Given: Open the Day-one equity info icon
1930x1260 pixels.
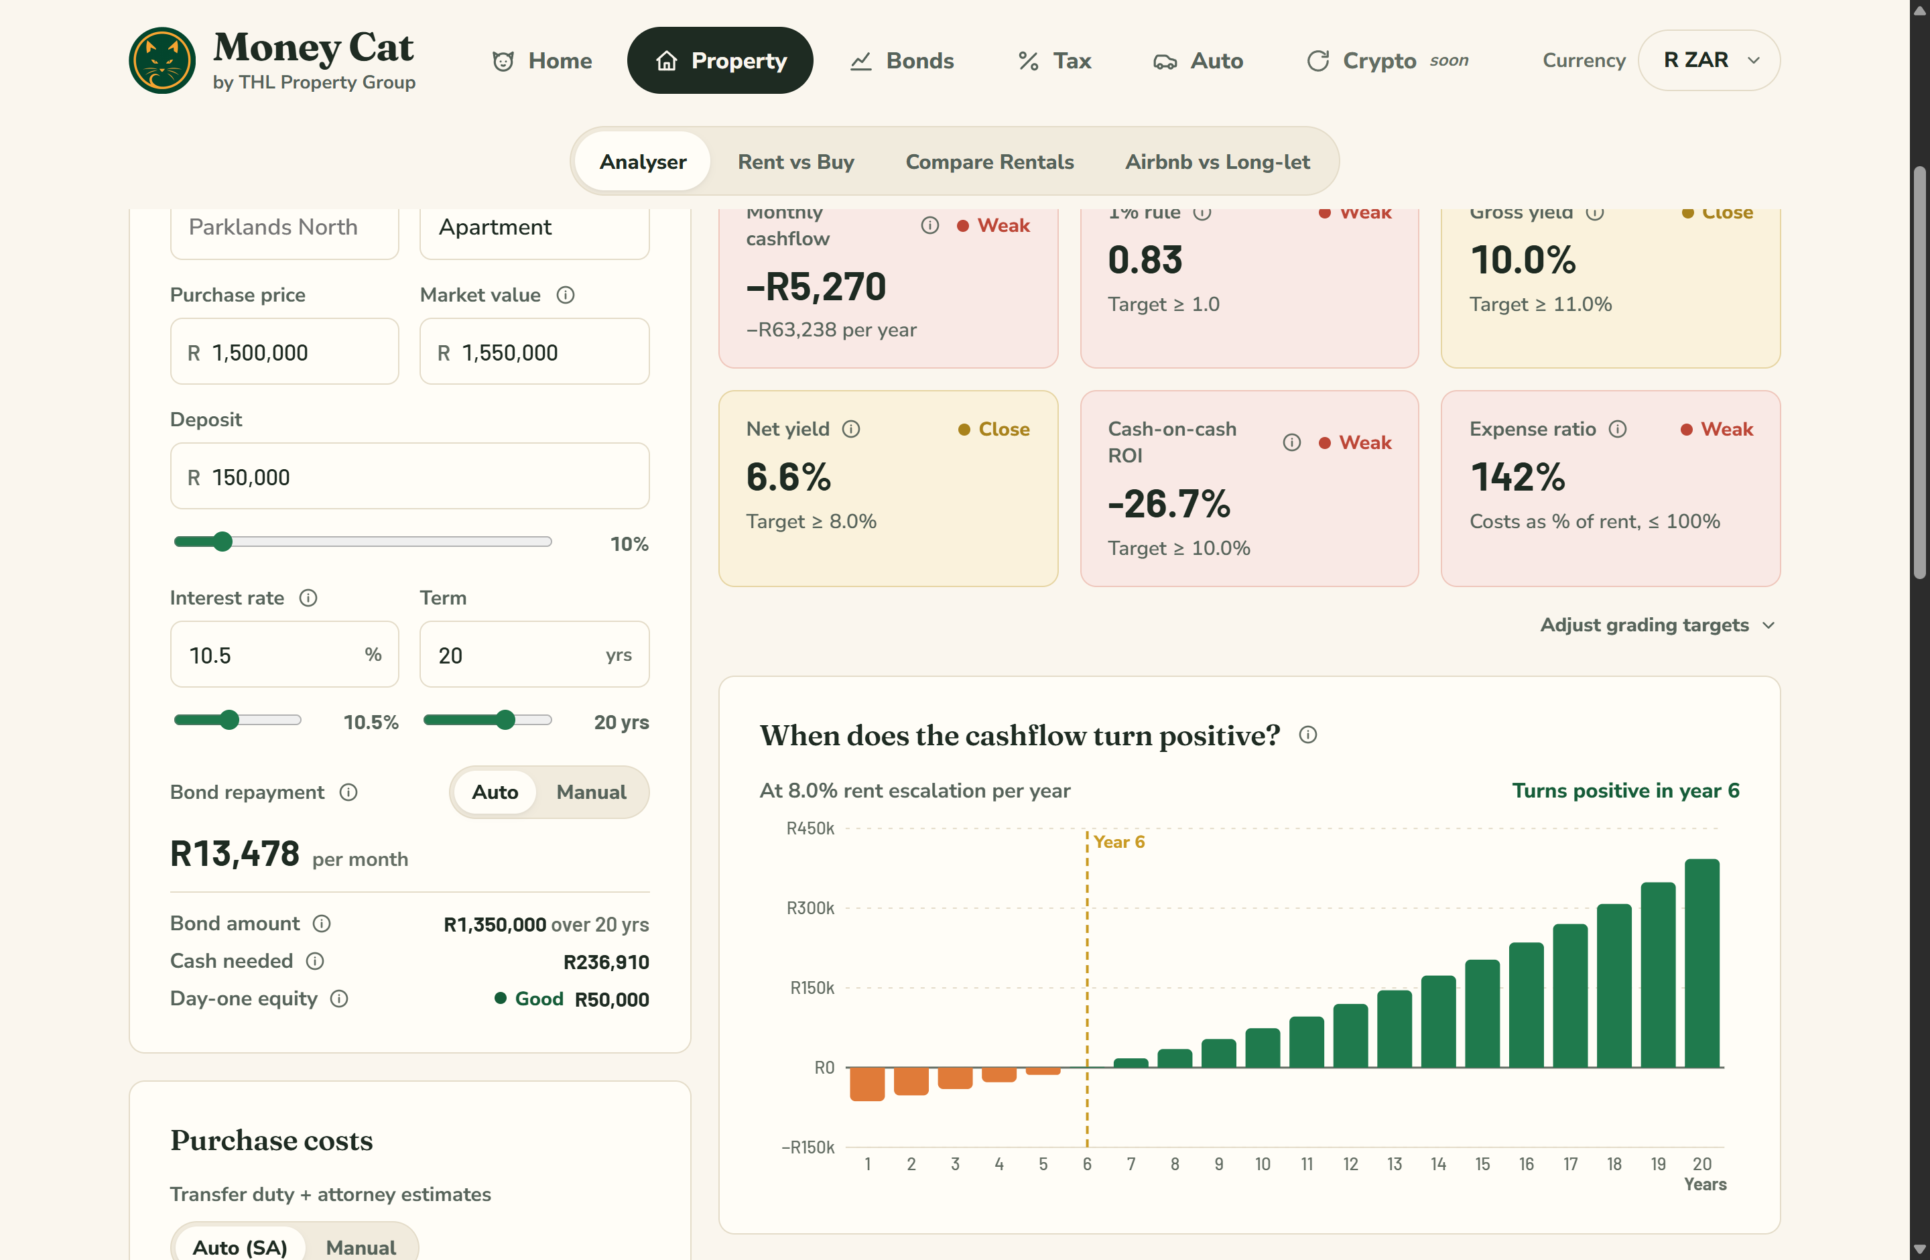Looking at the screenshot, I should 339,998.
